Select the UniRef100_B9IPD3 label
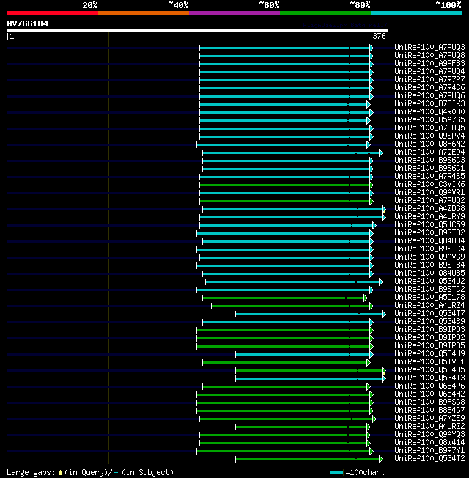The image size is (469, 478). (429, 329)
